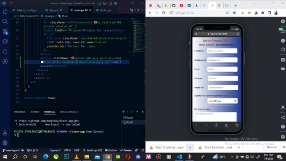Open the Windows Start menu
Image resolution: width=286 pixels, height=161 pixels.
point(5,157)
